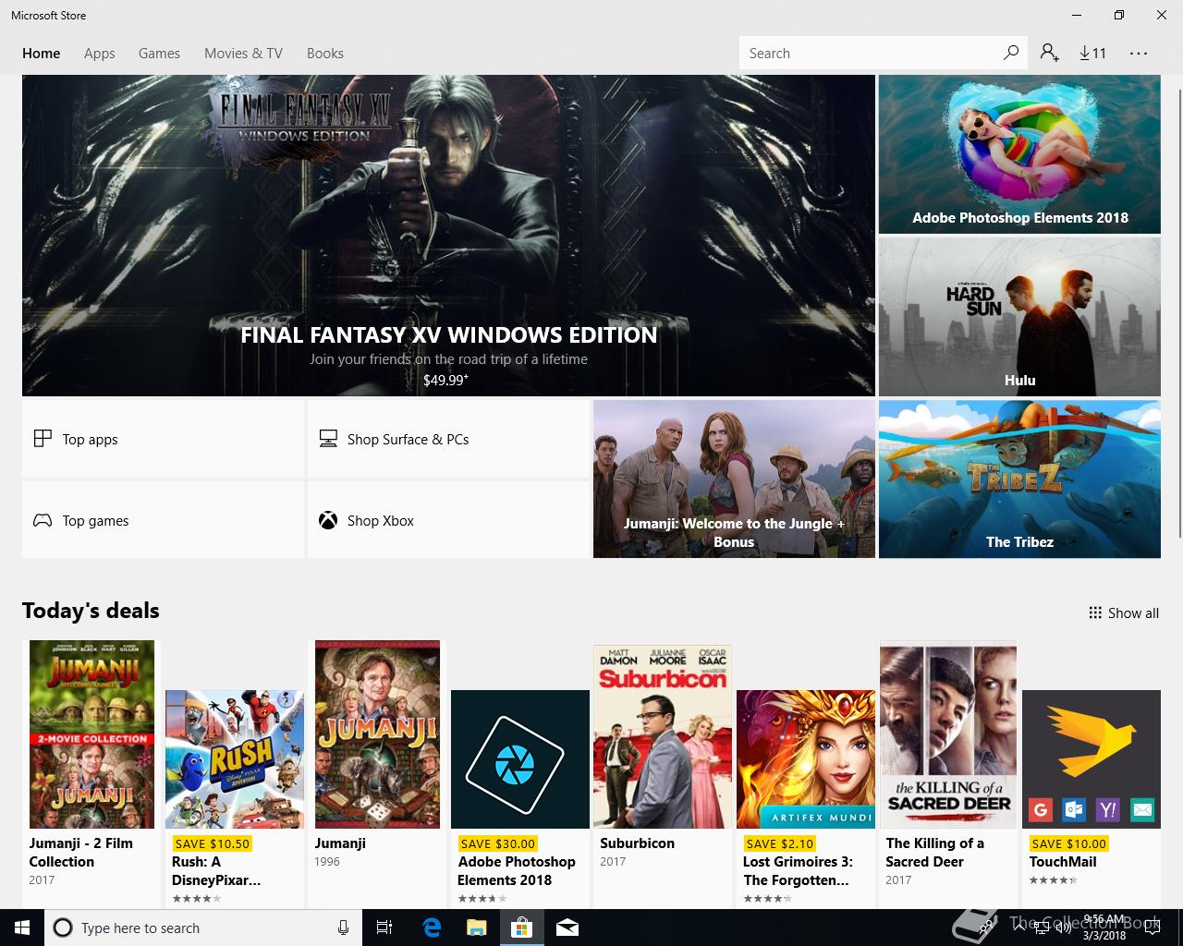
Task: Click the Microsoft Store taskbar icon
Action: tap(522, 928)
